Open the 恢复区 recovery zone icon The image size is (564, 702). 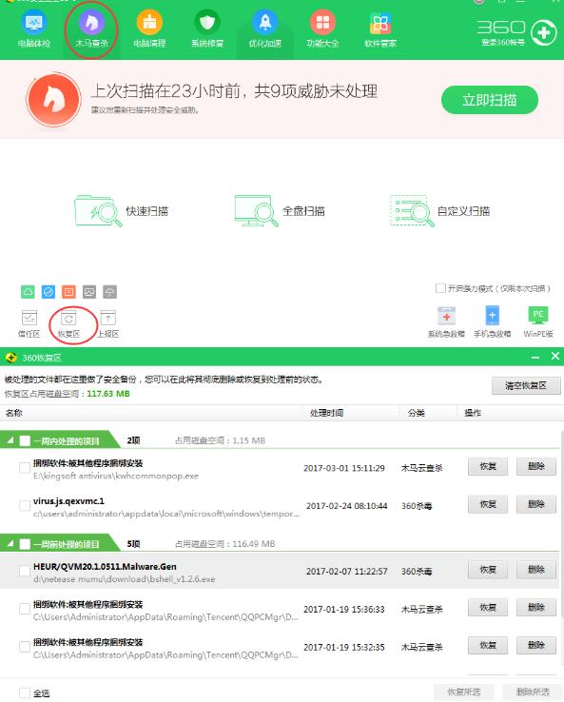(x=68, y=324)
